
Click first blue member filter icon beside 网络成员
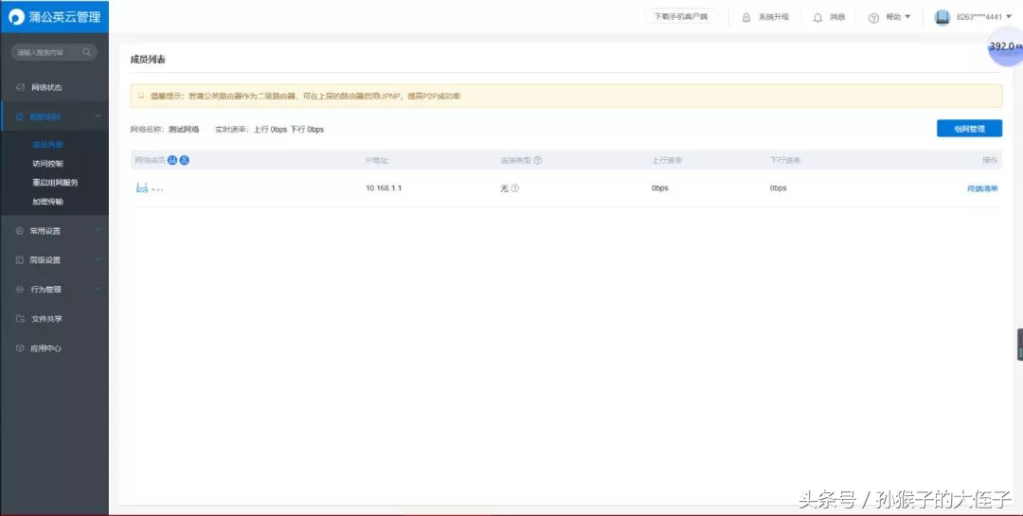click(172, 160)
